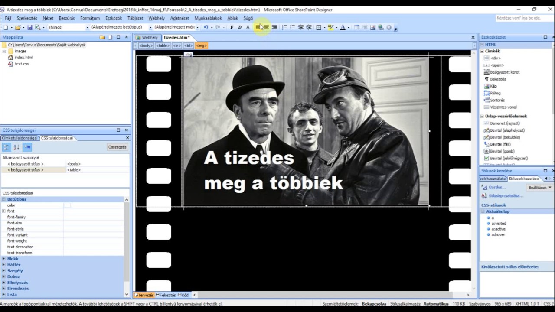Click the Preview in browser toolbar icon
Image resolution: width=555 pixels, height=312 pixels.
click(38, 27)
